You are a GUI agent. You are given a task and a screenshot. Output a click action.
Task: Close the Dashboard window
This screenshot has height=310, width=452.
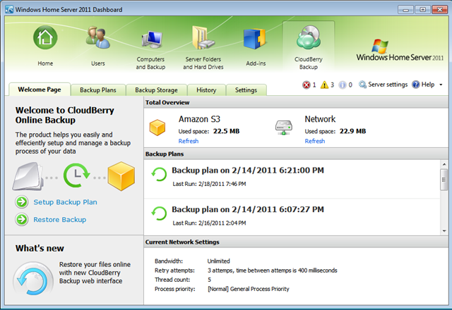[x=439, y=10]
